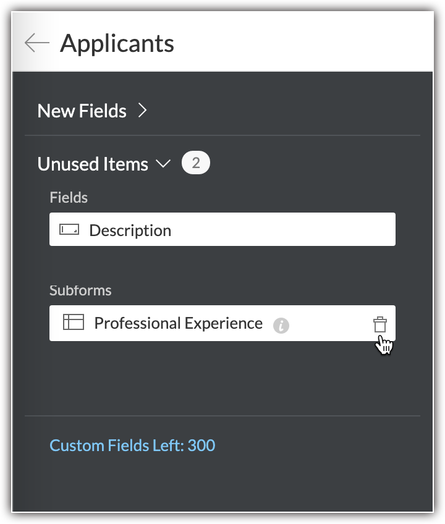Click the divider line below New Fields
The height and width of the screenshot is (524, 445).
pyautogui.click(x=222, y=135)
